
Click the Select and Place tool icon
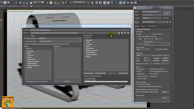[31, 3]
